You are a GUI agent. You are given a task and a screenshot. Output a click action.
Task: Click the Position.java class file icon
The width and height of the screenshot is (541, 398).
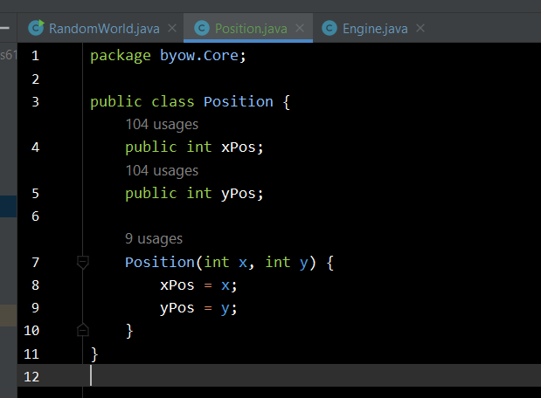point(201,28)
